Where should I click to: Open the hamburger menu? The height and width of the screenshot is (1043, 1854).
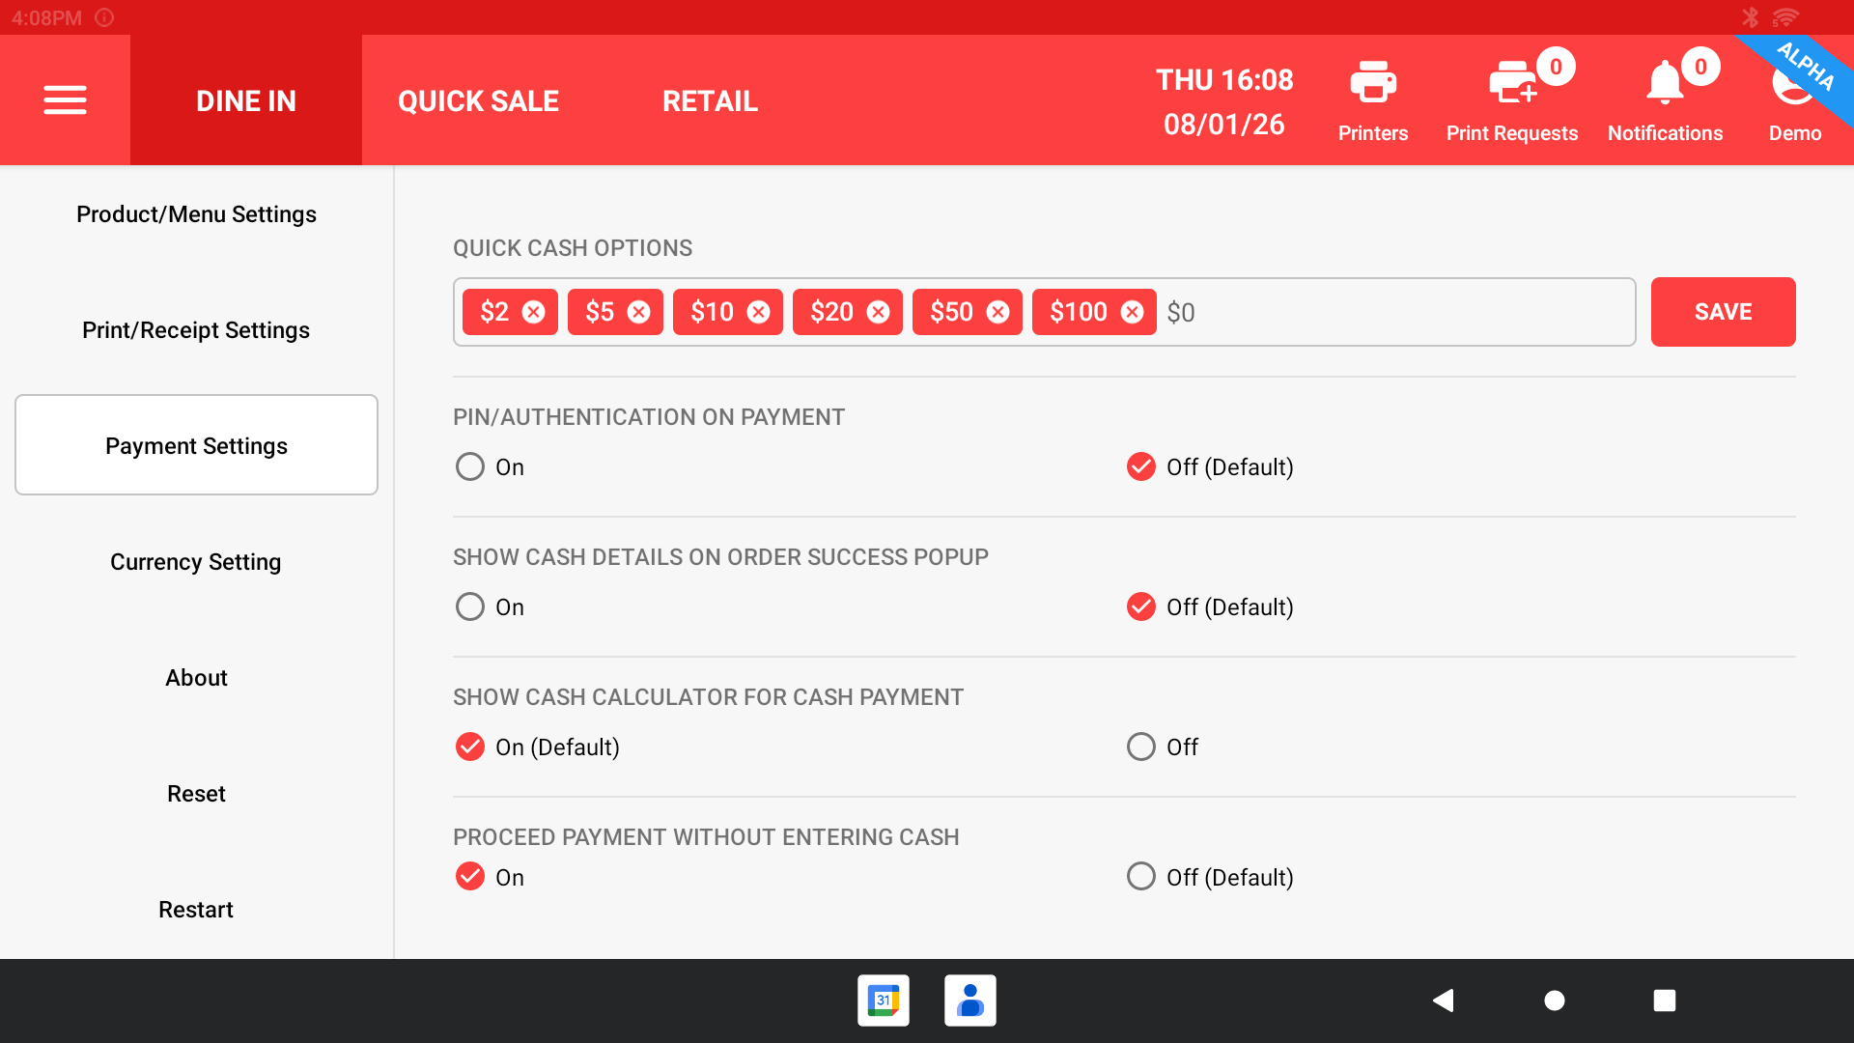65,99
